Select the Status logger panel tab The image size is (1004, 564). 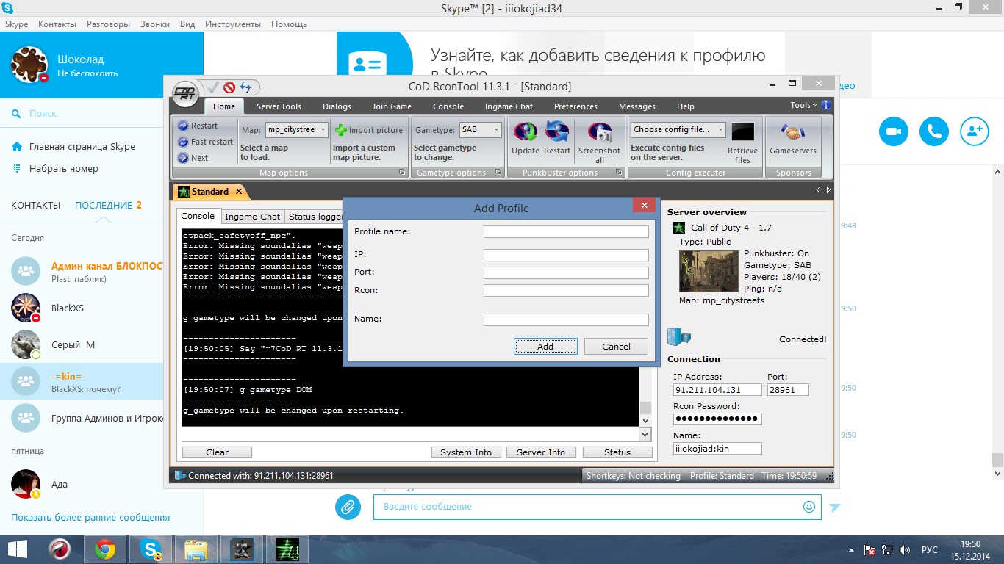[316, 217]
